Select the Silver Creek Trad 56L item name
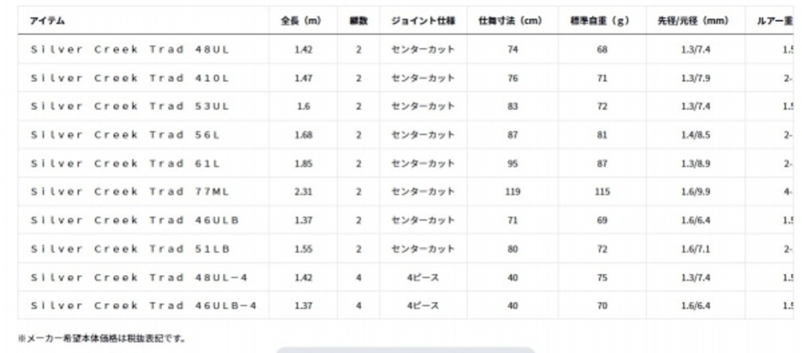This screenshot has height=353, width=802. tap(125, 135)
